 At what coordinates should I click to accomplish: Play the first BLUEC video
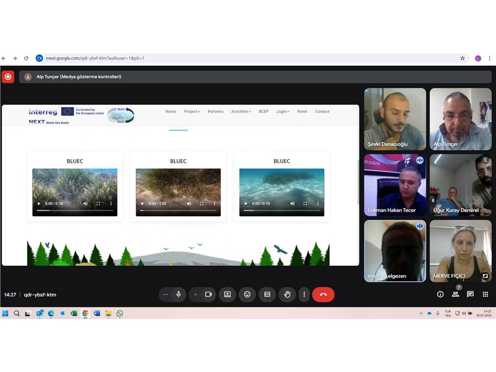coord(39,204)
